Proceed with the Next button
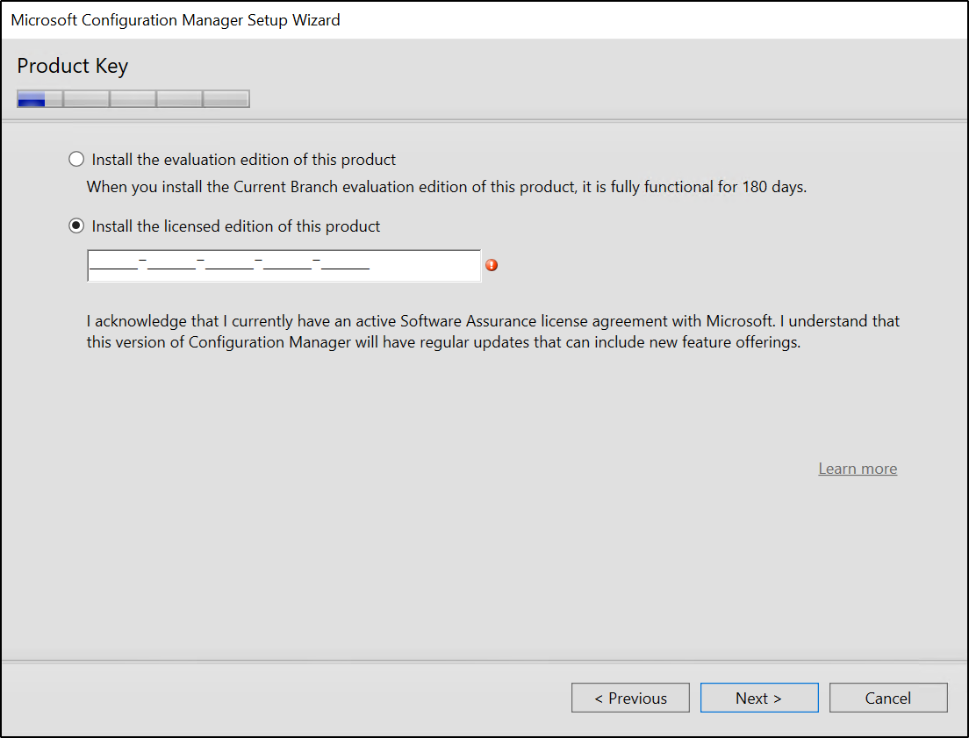 pos(759,698)
